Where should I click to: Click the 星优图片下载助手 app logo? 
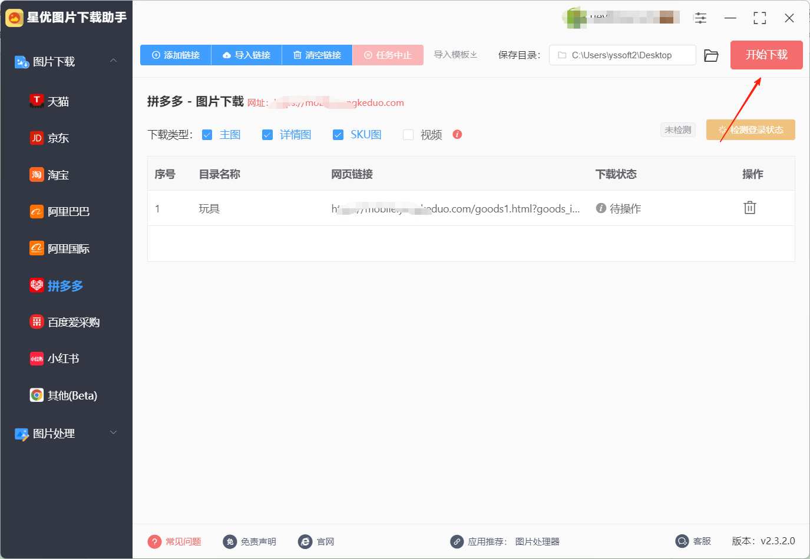14,18
